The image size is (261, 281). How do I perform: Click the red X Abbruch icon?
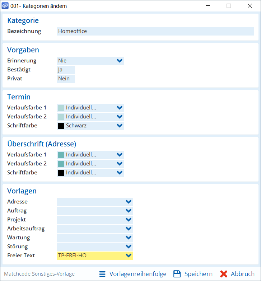[x=224, y=274]
